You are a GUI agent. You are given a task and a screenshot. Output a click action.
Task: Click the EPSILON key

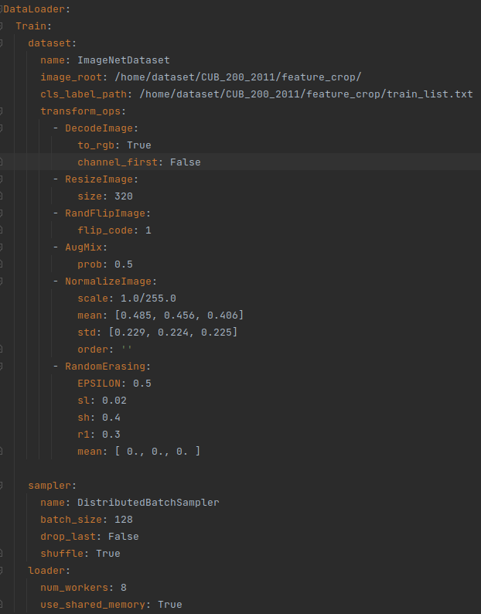coord(99,384)
